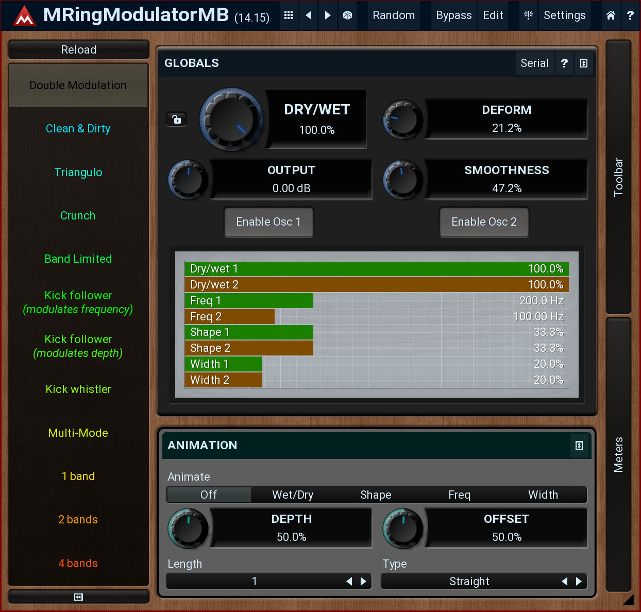This screenshot has width=641, height=612.
Task: Expand the Meters side panel
Action: point(618,454)
